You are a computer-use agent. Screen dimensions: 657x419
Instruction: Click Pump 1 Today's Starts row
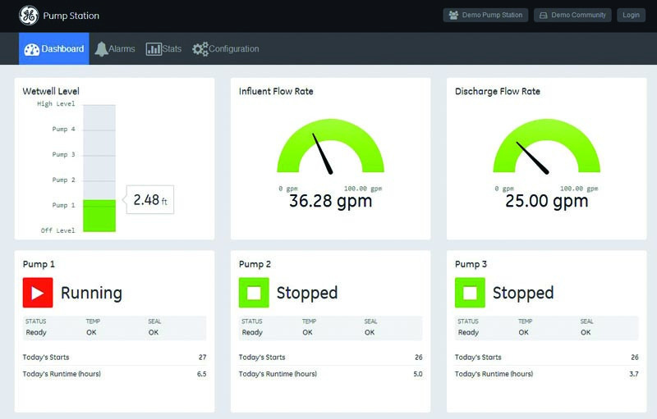[114, 358]
